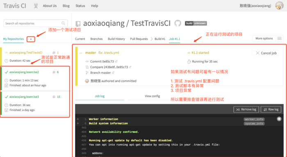
Task: Click the stopwatch icon beside Running for 35 sec
Action: click(x=189, y=61)
